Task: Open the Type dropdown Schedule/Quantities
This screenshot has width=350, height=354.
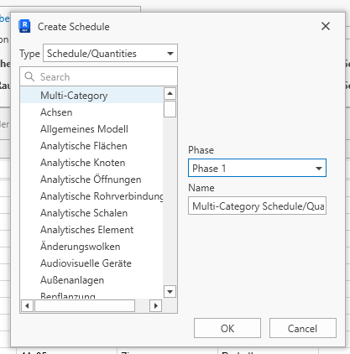Action: [x=110, y=53]
